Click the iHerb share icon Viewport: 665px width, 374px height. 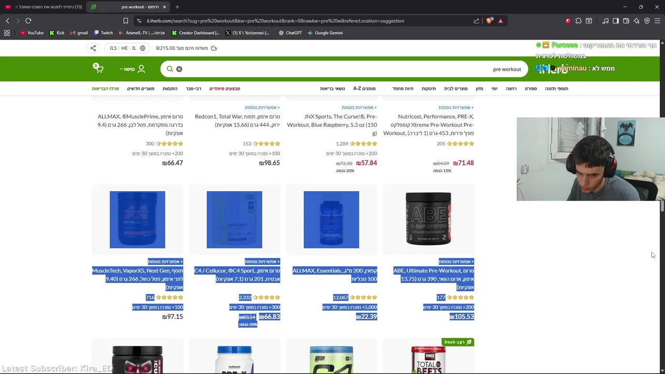point(93,48)
